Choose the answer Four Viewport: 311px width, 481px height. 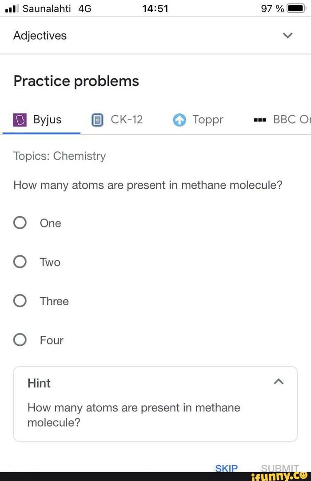[20, 340]
